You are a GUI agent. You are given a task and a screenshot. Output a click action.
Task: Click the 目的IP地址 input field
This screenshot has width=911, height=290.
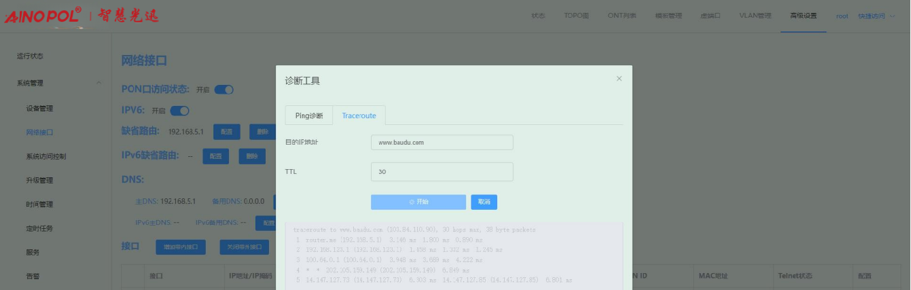442,143
